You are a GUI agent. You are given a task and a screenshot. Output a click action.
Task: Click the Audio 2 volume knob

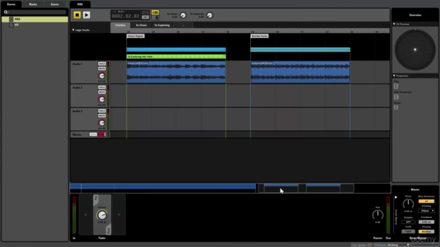pyautogui.click(x=102, y=99)
